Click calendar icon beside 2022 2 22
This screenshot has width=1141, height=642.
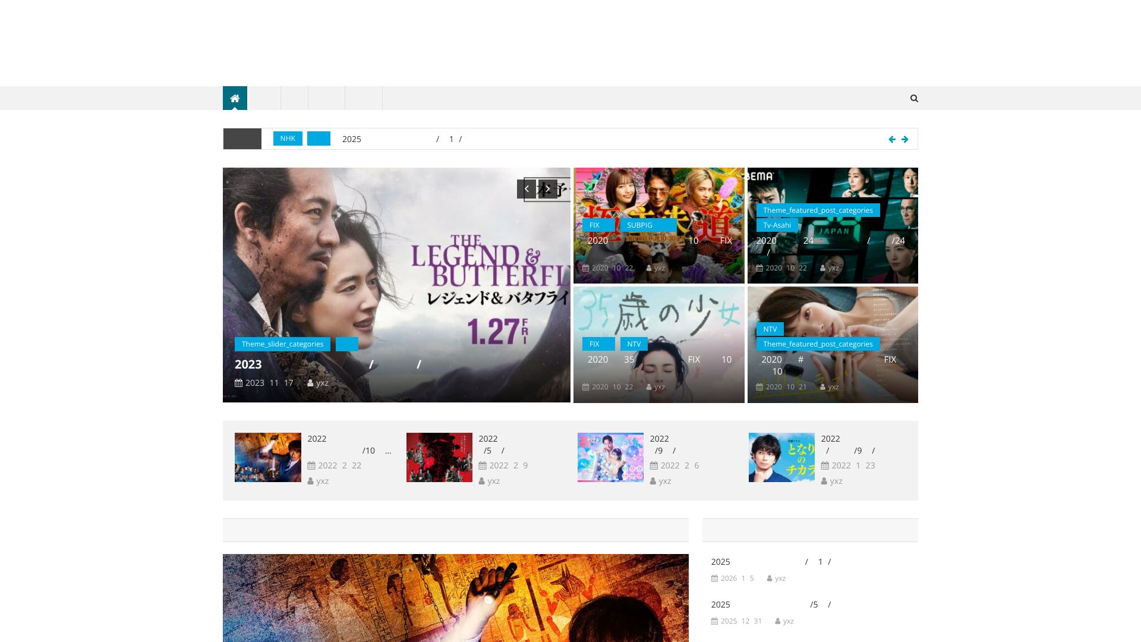[311, 465]
